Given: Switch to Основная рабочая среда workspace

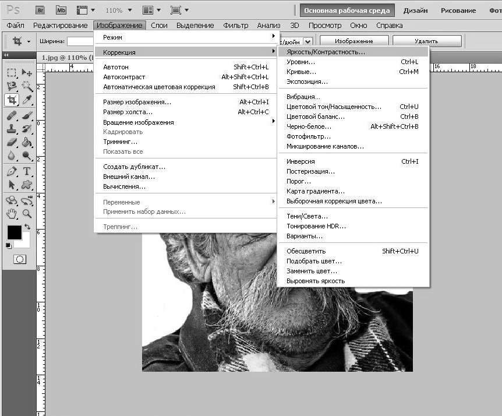Looking at the screenshot, I should (347, 10).
